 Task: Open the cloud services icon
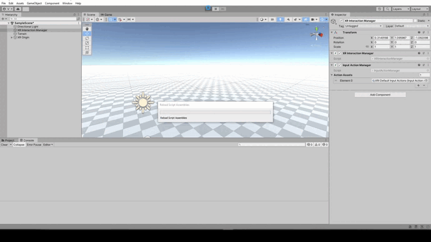[18, 9]
